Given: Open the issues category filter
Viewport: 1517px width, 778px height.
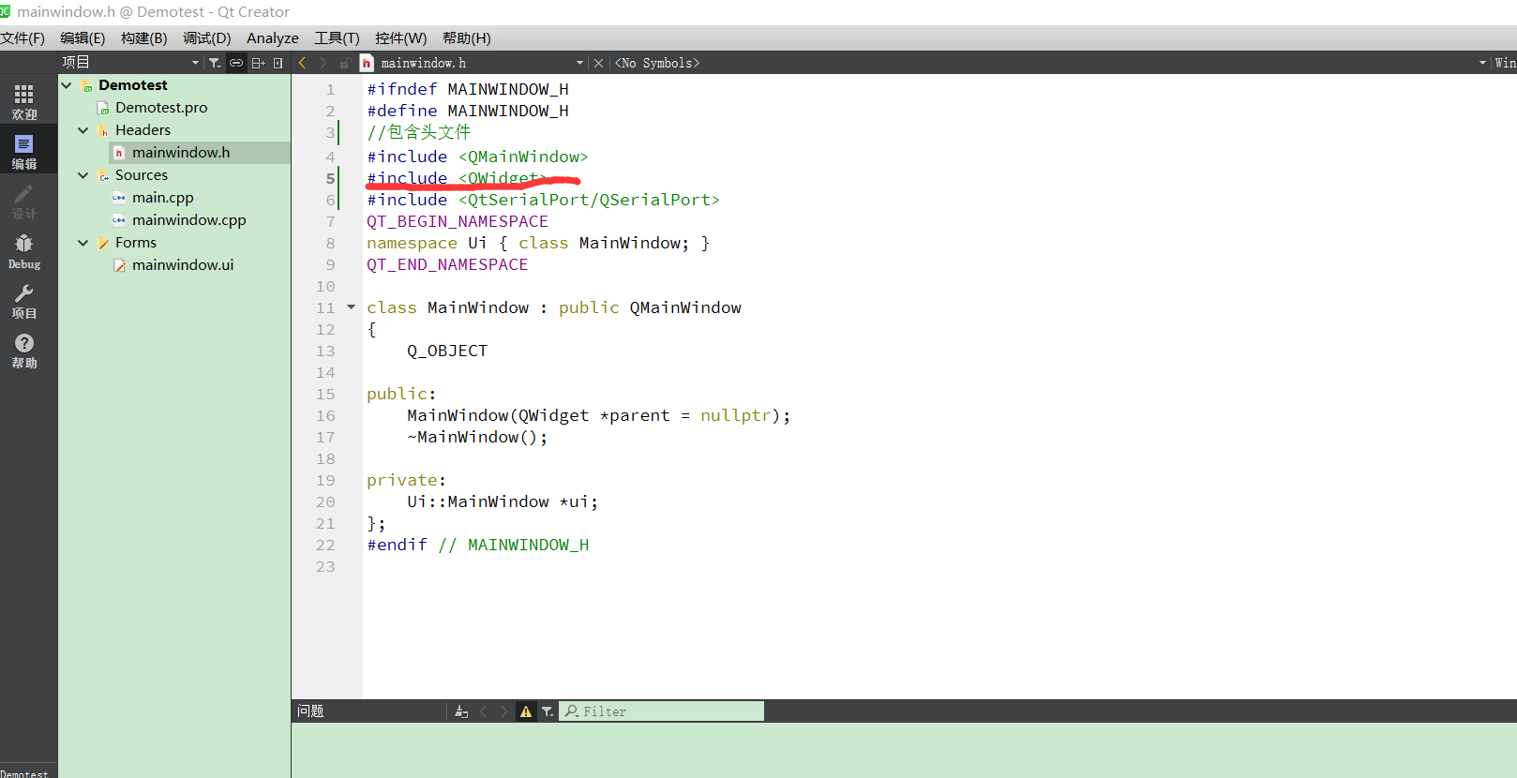Looking at the screenshot, I should point(548,711).
